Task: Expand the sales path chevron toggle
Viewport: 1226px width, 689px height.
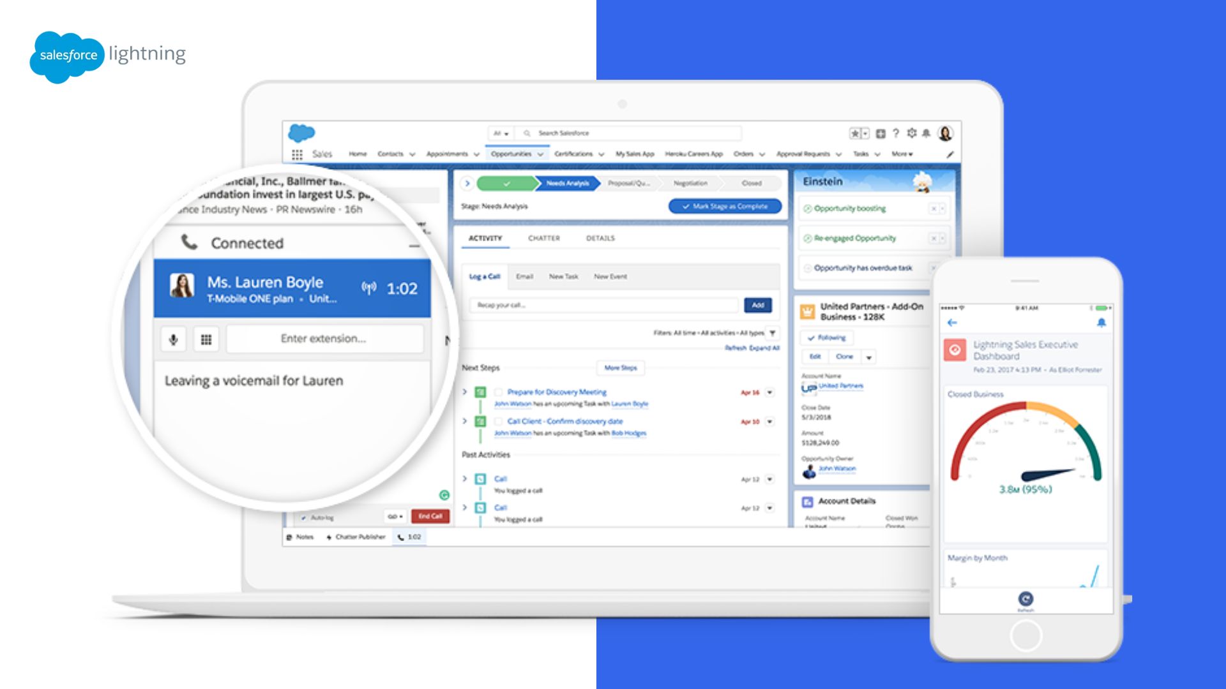Action: [467, 184]
